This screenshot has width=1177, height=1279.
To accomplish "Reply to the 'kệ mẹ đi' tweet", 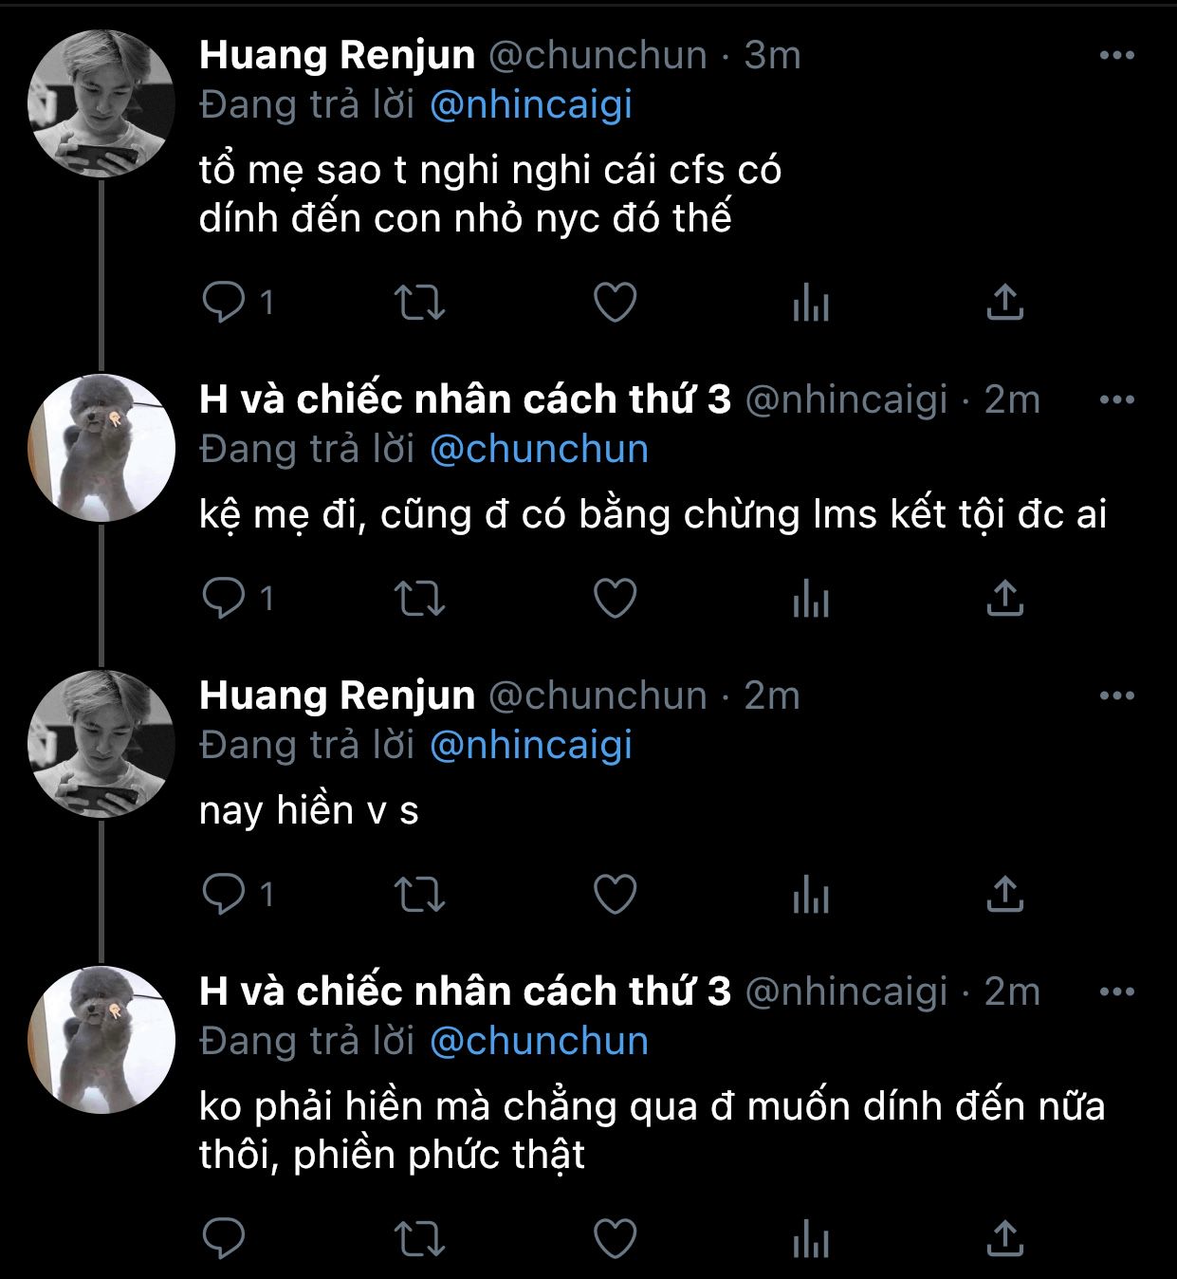I will click(x=224, y=599).
